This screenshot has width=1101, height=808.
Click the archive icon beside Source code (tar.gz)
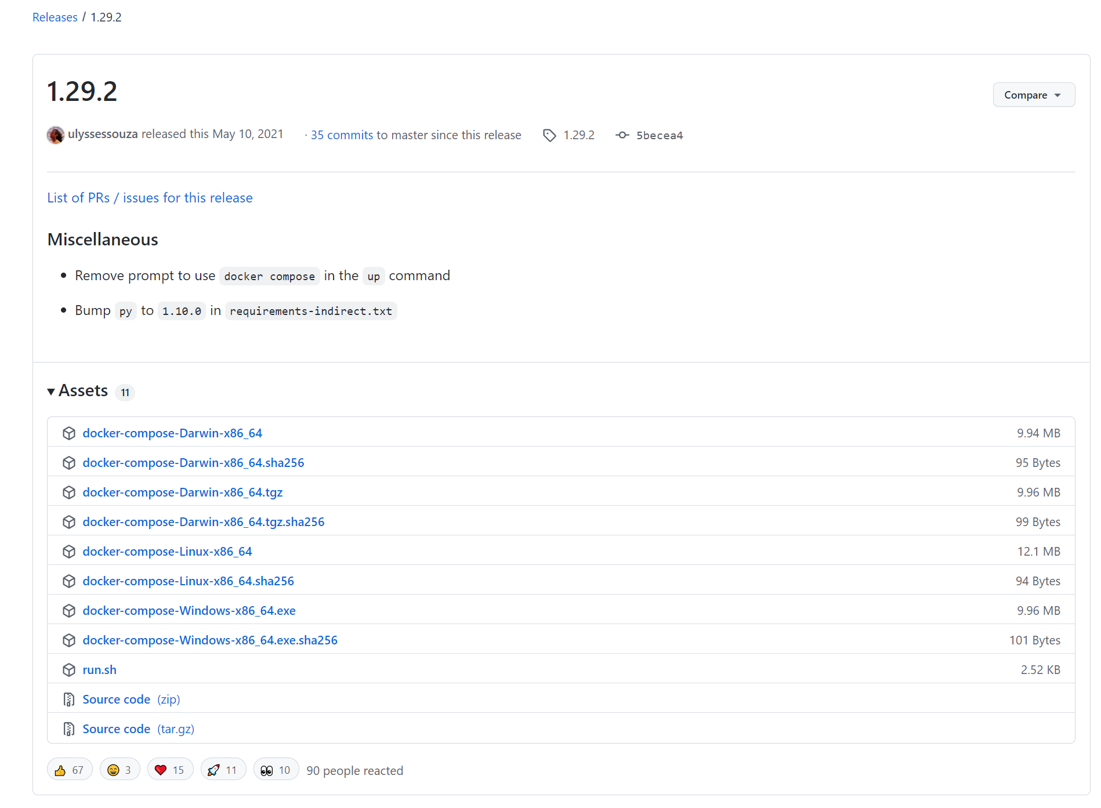[69, 729]
